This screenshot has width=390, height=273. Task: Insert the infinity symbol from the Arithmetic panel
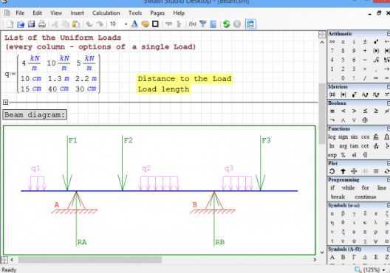[x=332, y=42]
